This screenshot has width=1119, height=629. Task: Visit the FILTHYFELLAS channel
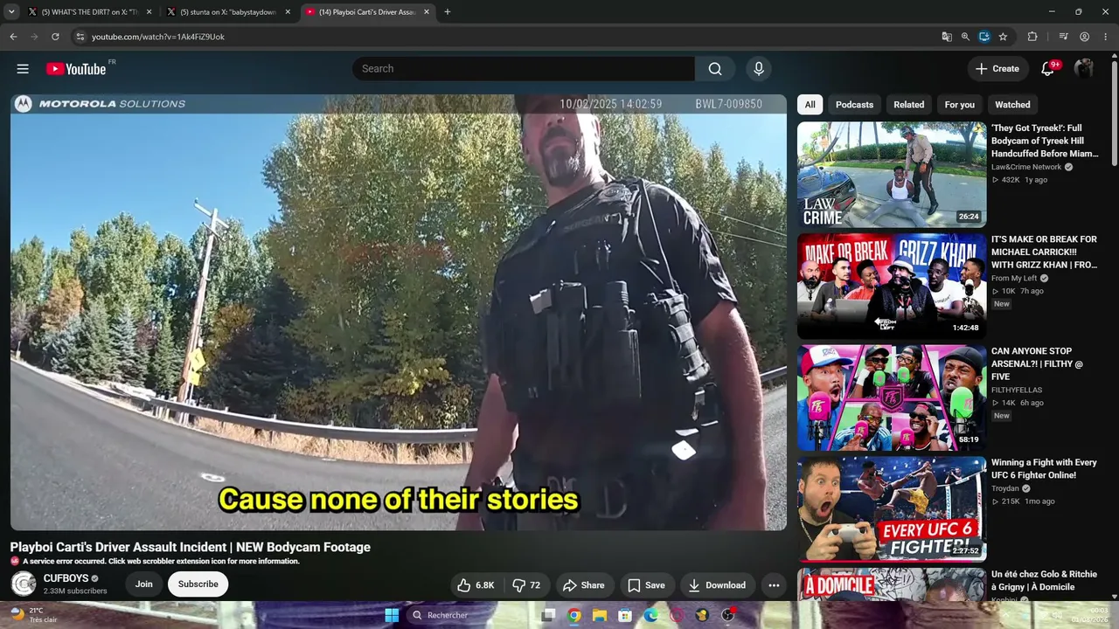click(1017, 391)
